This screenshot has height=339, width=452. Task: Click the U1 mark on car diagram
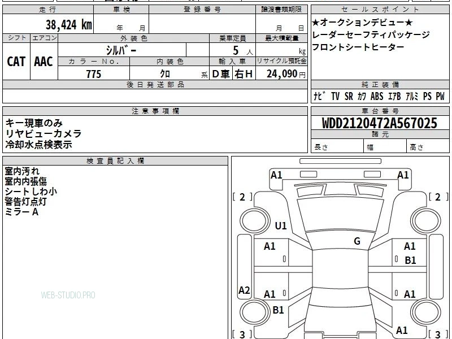point(281,225)
